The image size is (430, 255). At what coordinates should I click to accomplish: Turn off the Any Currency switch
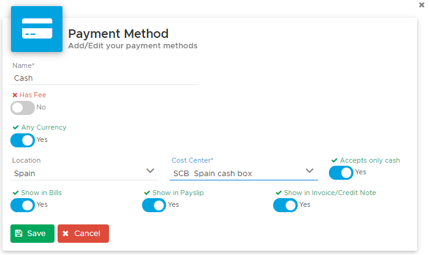[23, 140]
